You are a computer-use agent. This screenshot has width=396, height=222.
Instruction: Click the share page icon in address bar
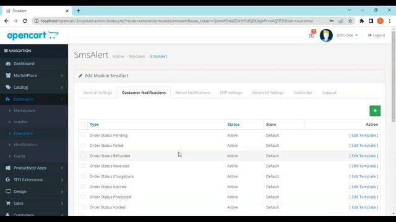point(341,21)
